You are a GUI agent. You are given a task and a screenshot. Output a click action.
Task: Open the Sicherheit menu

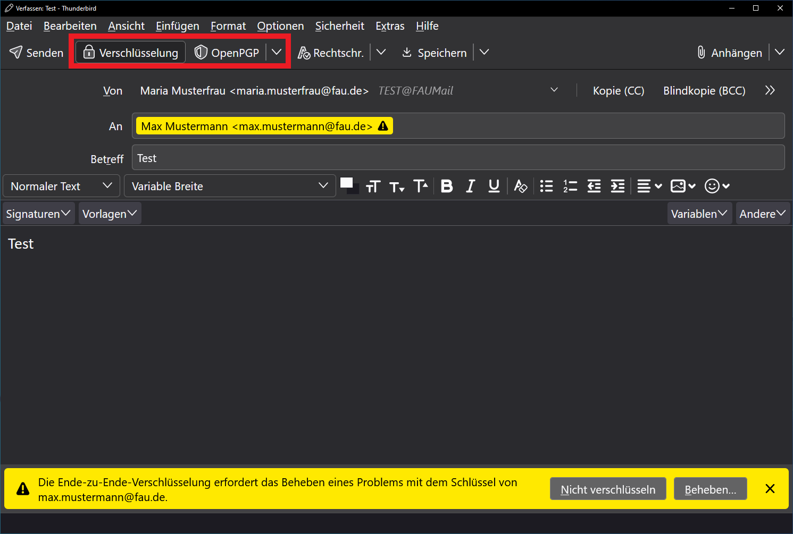tap(339, 26)
